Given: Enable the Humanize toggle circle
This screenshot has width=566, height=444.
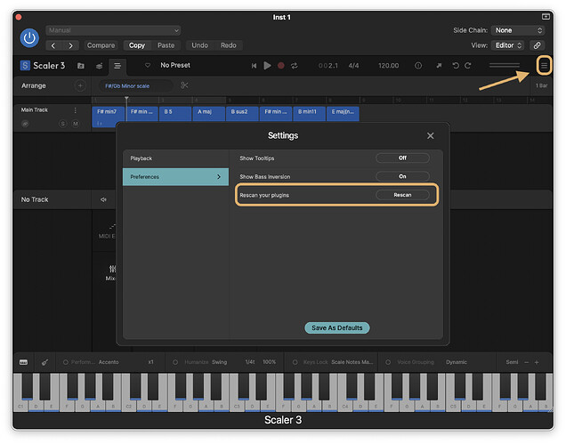Looking at the screenshot, I should (166, 362).
